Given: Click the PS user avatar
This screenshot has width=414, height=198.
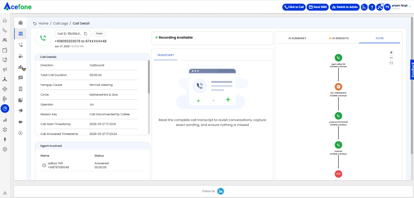Looking at the screenshot, I should pyautogui.click(x=387, y=7).
